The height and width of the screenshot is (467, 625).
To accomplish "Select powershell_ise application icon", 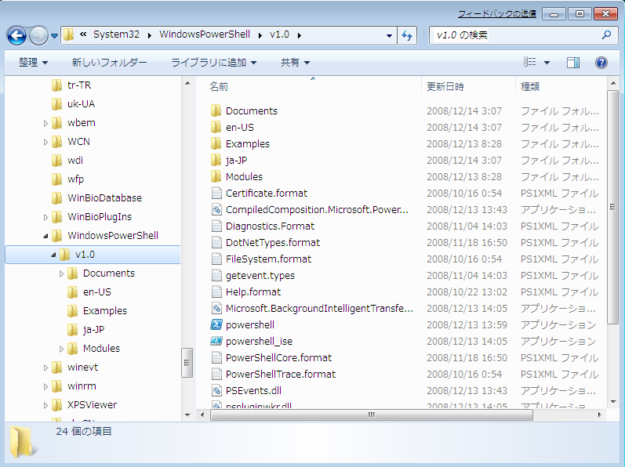I will coord(216,341).
